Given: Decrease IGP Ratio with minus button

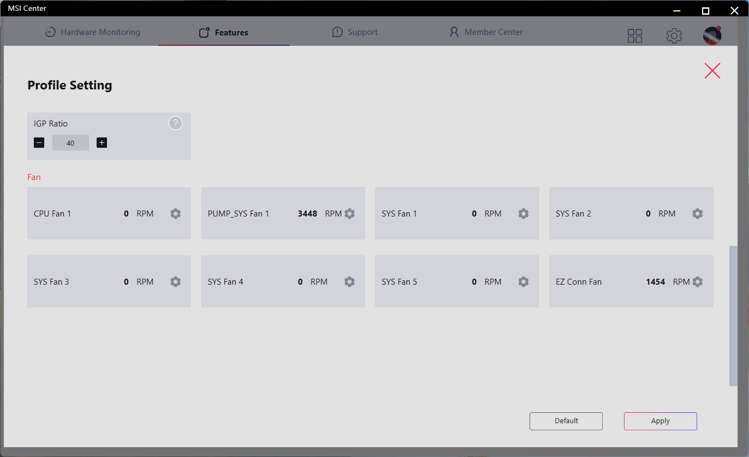Looking at the screenshot, I should point(39,143).
